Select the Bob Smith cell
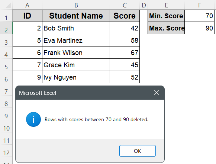 (x=76, y=28)
